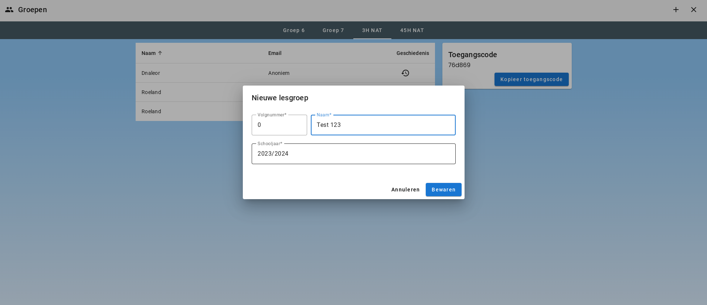Click into the Naam field containing Test 123
The image size is (707, 305).
coord(383,125)
